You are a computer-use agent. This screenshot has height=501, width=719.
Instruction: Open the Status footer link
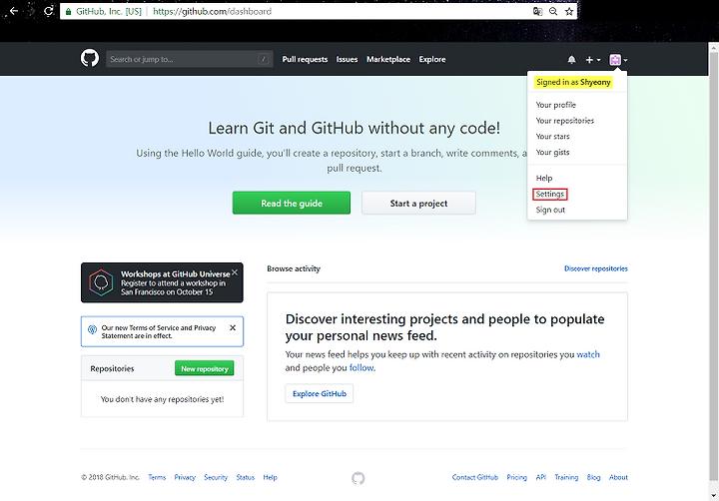(x=246, y=477)
